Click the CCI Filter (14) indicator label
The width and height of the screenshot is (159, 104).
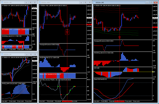pyautogui.click(x=55, y=80)
